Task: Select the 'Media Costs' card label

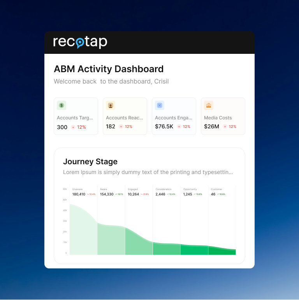Action: click(218, 118)
